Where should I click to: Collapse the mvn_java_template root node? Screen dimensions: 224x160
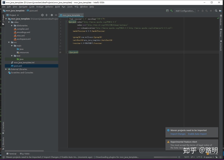pos(6,19)
